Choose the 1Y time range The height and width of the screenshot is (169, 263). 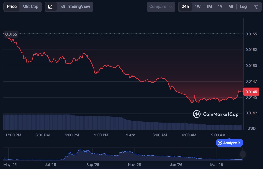220,7
